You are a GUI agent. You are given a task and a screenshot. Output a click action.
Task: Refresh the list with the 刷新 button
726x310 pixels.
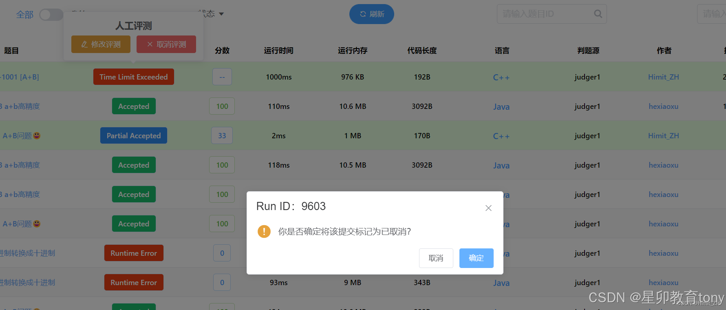point(372,14)
